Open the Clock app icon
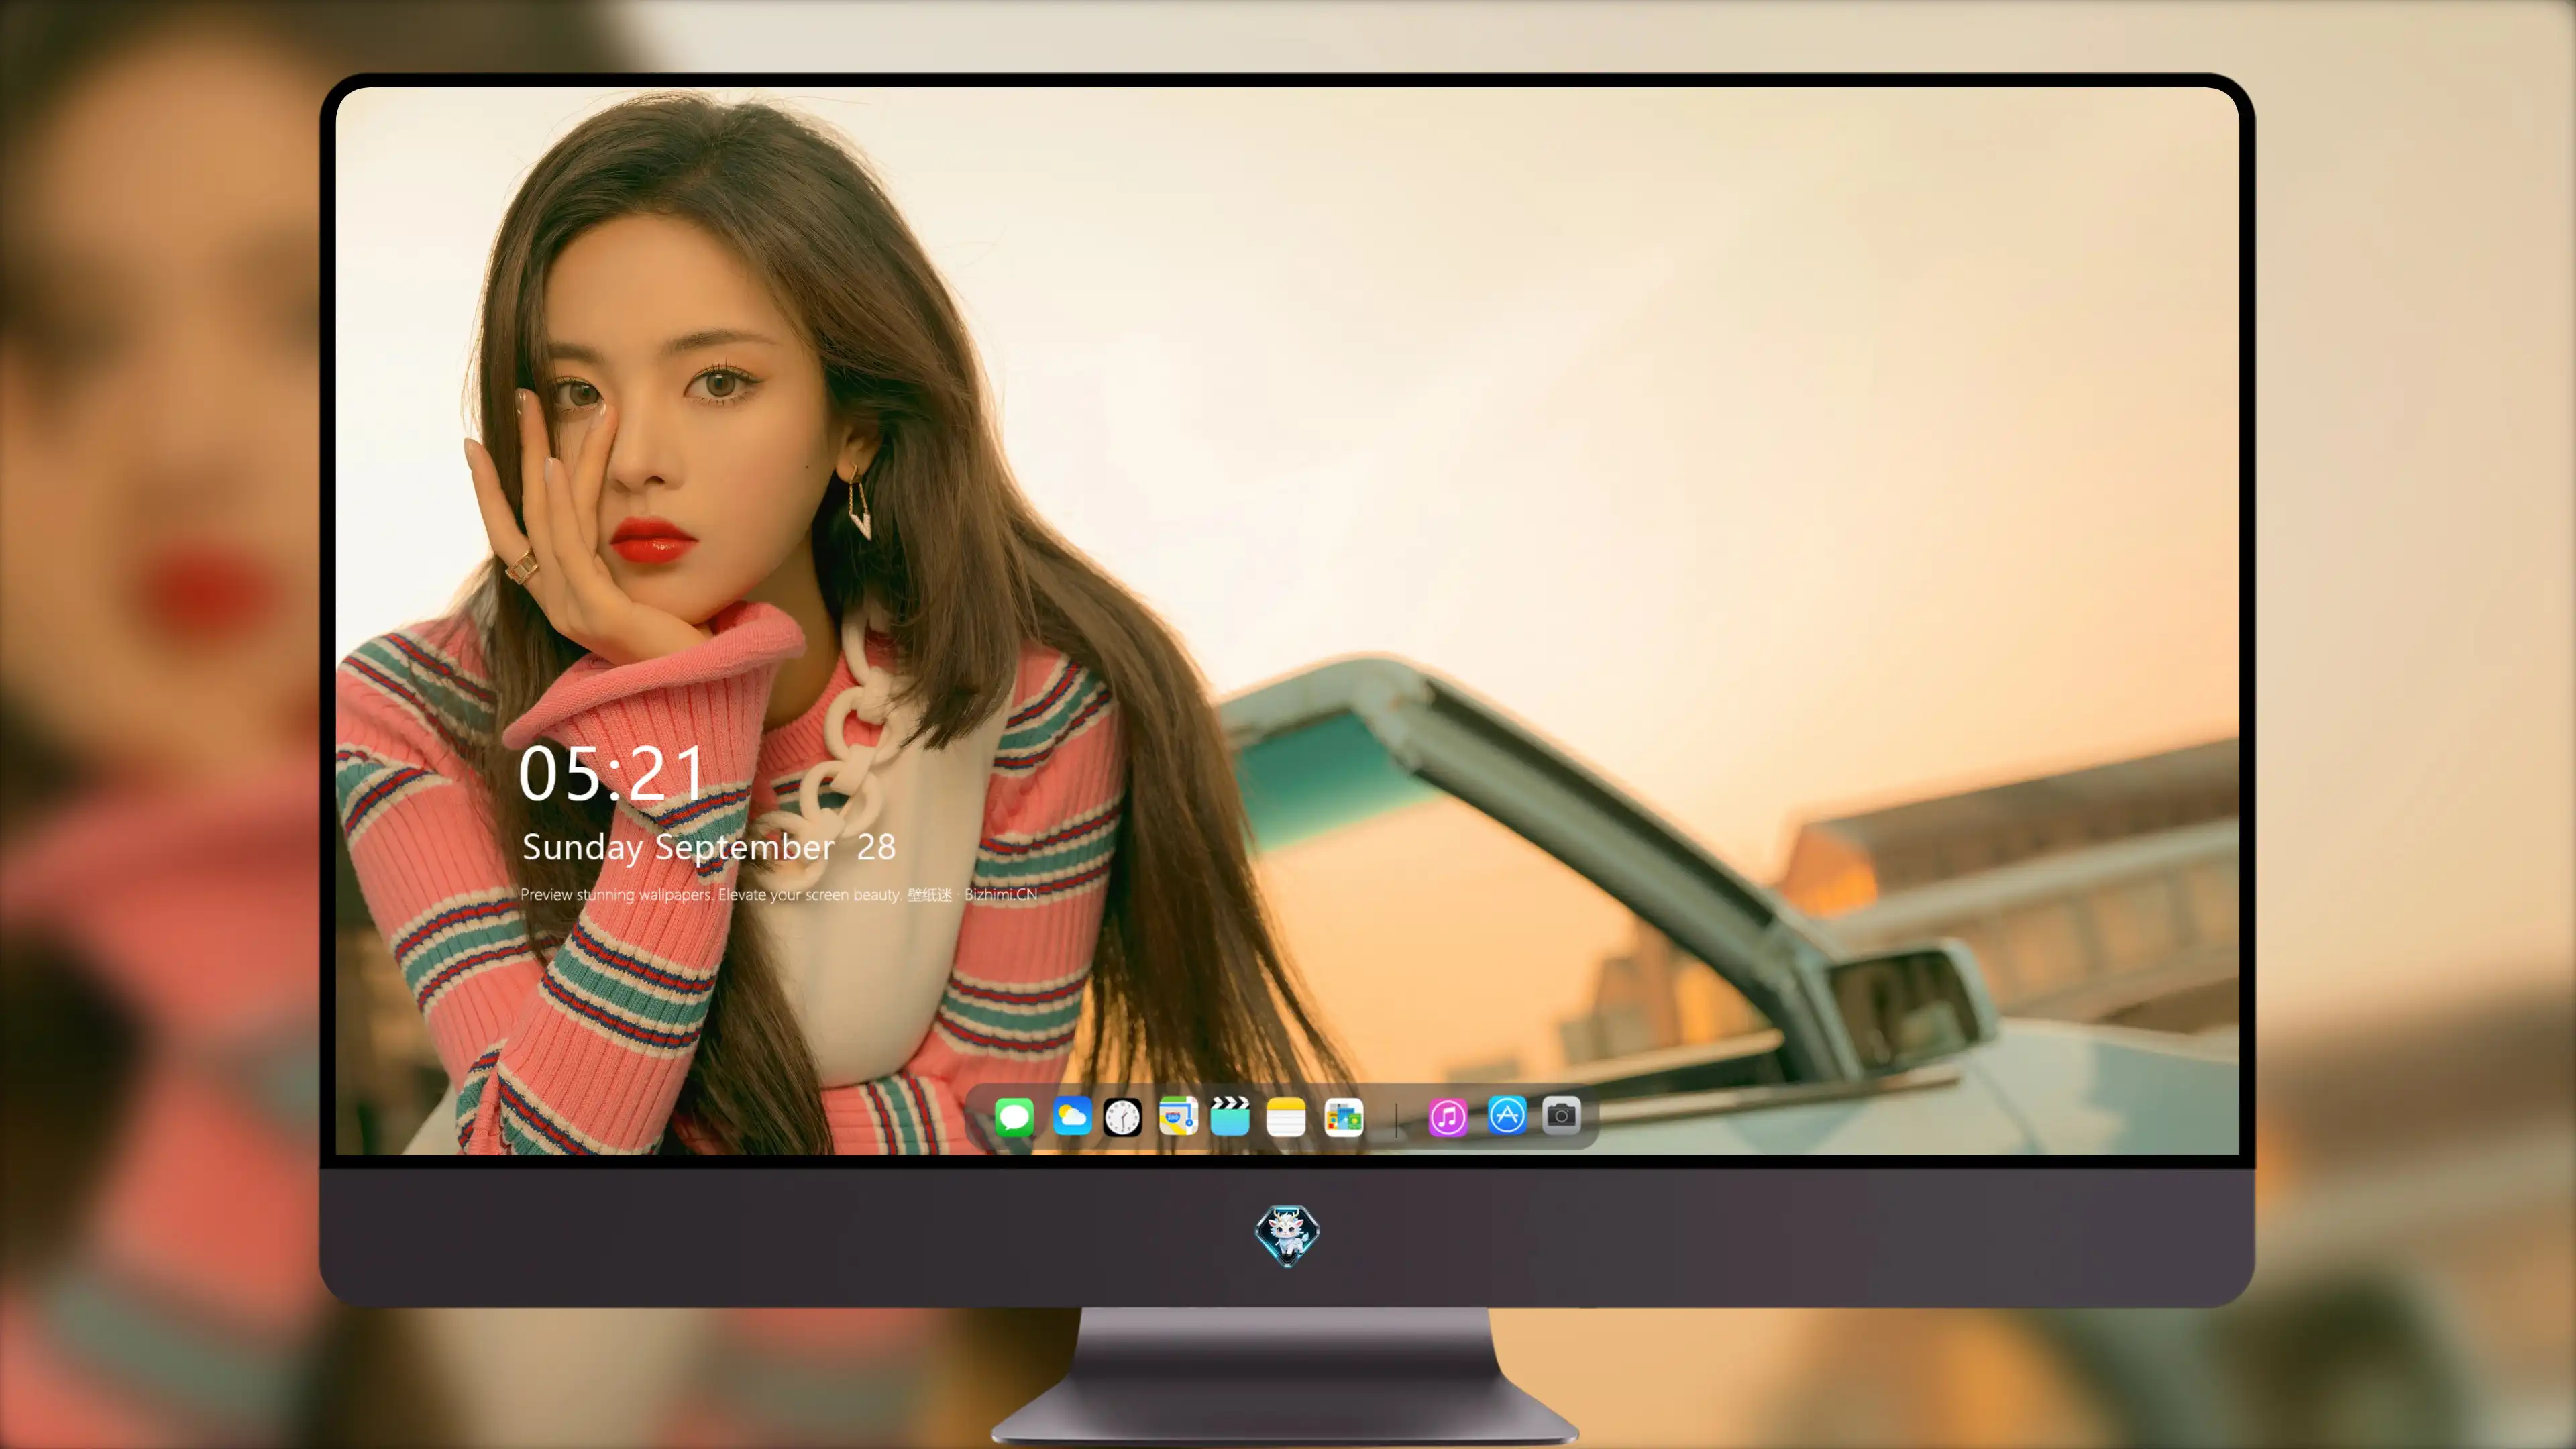 point(1122,1117)
